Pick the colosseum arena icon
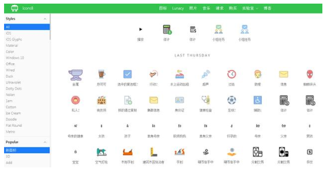This screenshot has height=175, width=326. coord(101,100)
